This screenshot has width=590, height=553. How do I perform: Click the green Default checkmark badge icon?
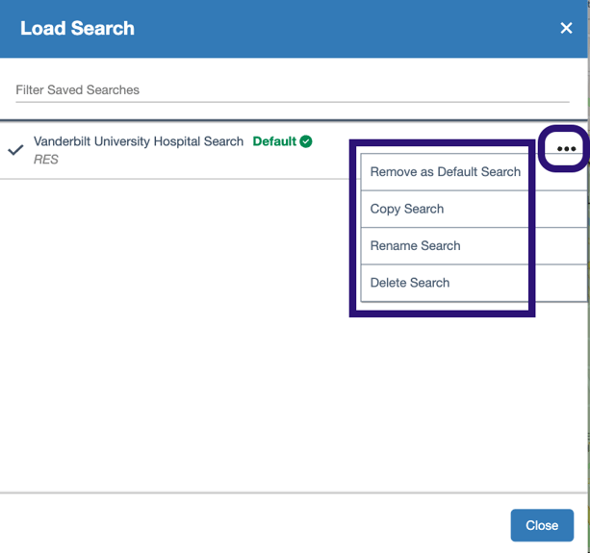point(306,141)
